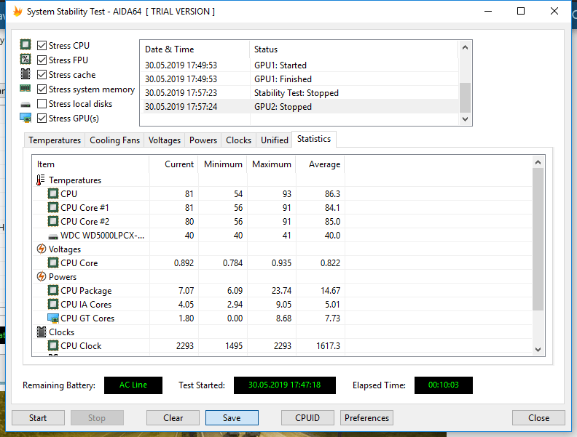Select the Stability Test: Stopped log entry
Viewport: 577px width, 437px height.
tap(300, 93)
